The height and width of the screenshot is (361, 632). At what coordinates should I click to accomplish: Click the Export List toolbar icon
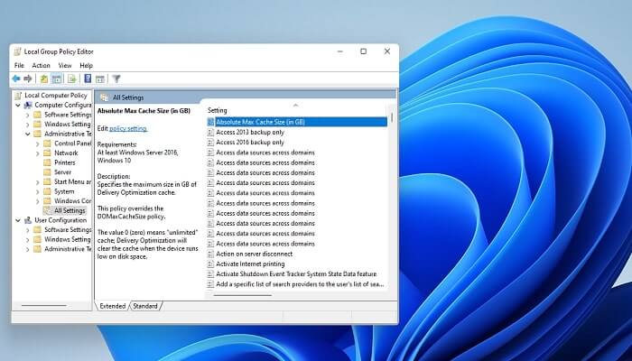pyautogui.click(x=70, y=79)
